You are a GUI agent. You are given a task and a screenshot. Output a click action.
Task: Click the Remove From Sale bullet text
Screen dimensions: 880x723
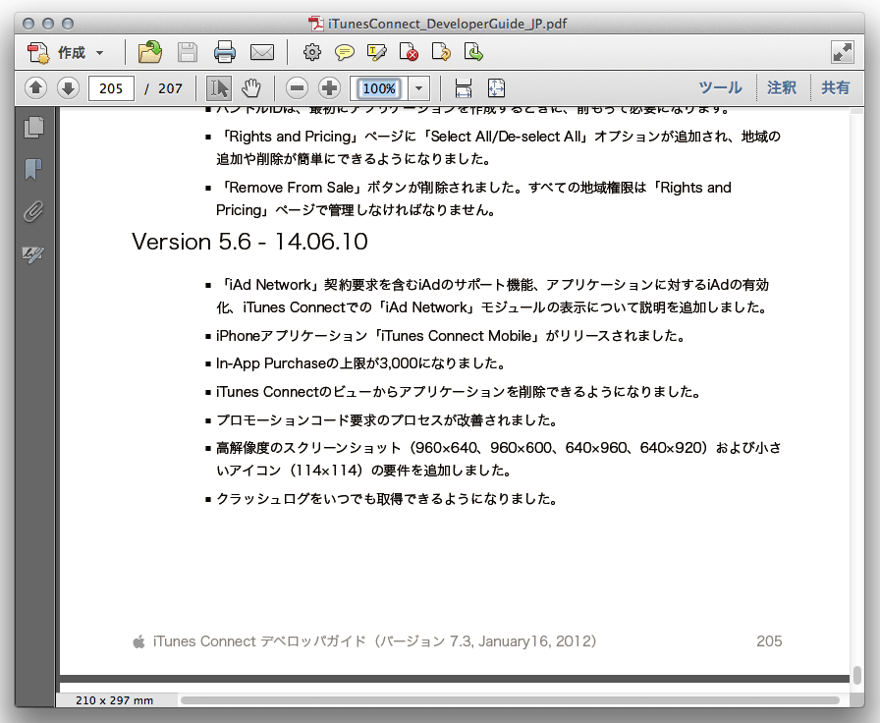click(476, 198)
